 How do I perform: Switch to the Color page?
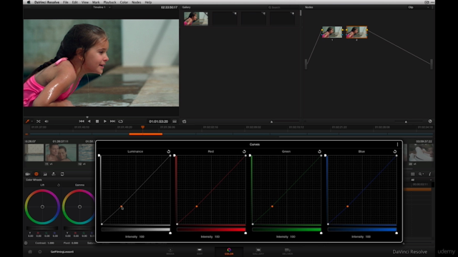[x=229, y=251]
